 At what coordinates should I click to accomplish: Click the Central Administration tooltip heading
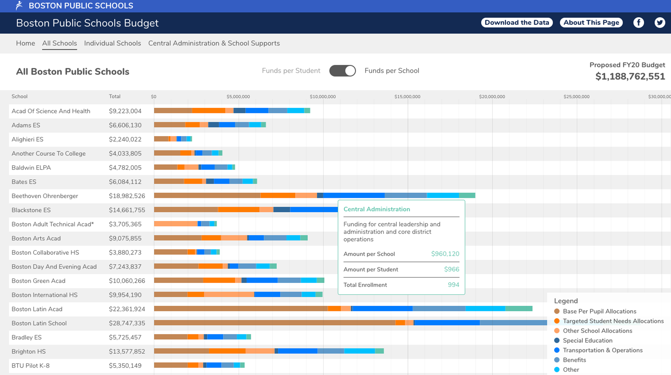(x=377, y=209)
